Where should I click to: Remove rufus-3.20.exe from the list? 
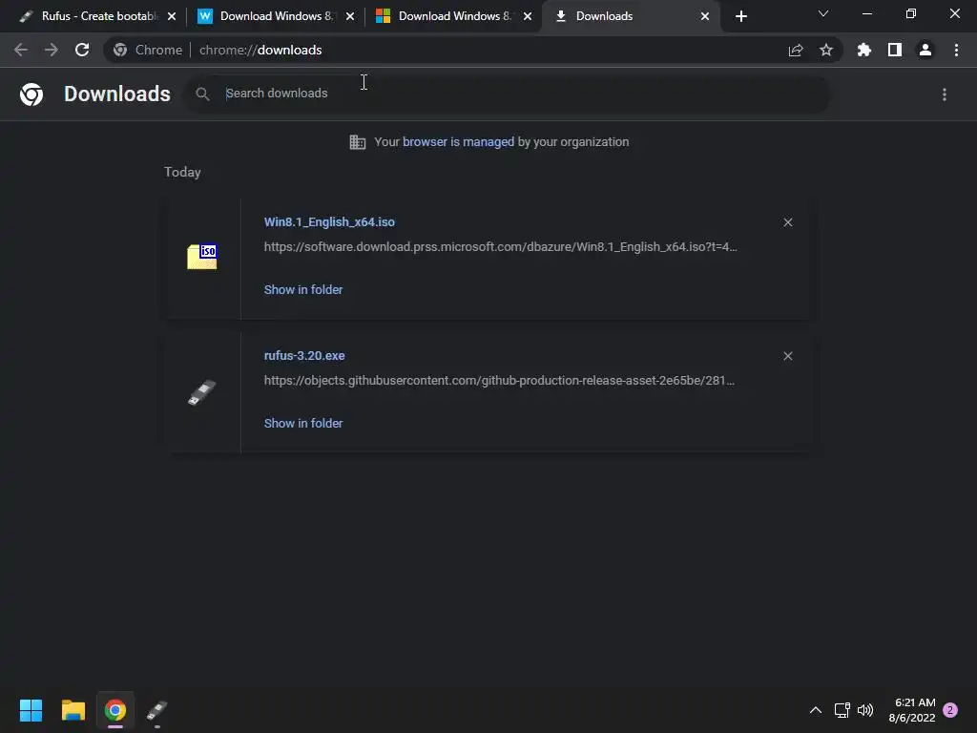(788, 356)
